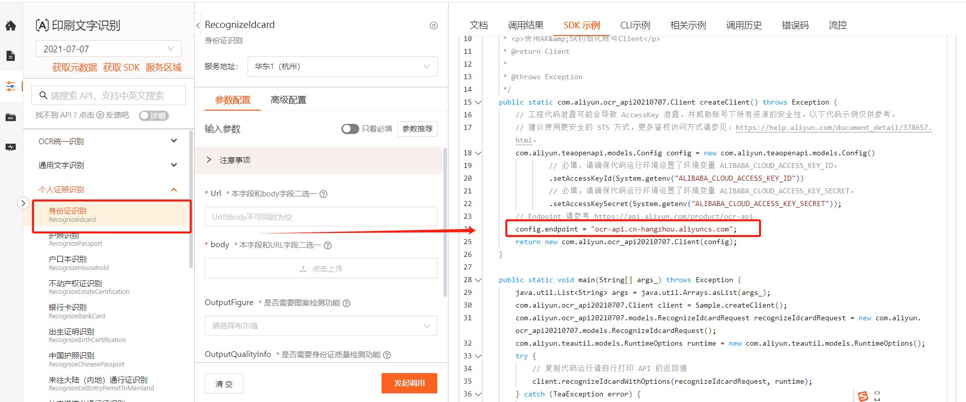Click the Url input field
Screen dimensions: 966x402
click(321, 217)
